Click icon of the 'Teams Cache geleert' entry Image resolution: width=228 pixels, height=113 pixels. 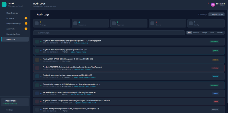coord(37,85)
